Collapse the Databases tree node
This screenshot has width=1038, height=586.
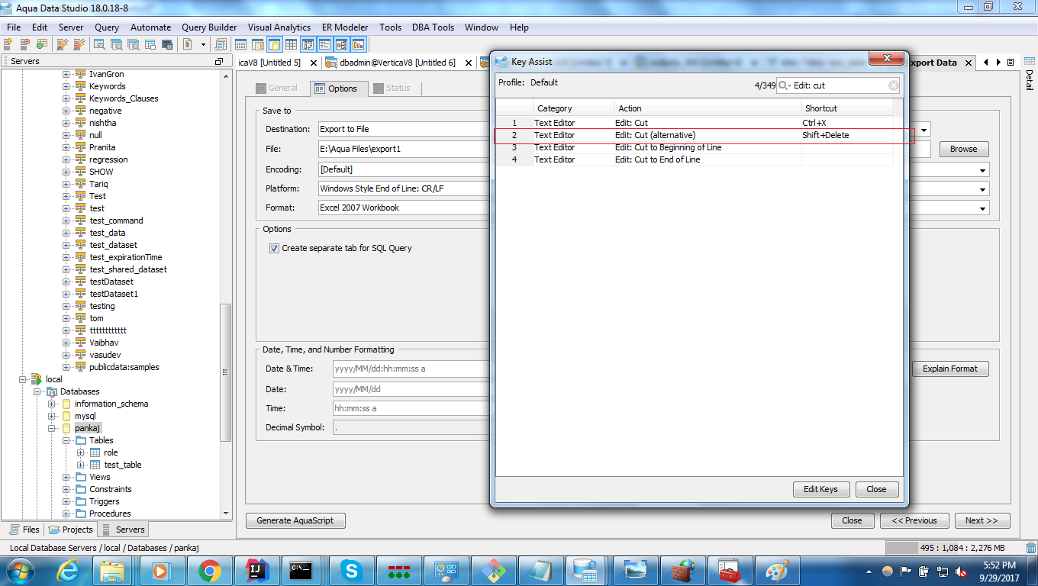point(37,391)
